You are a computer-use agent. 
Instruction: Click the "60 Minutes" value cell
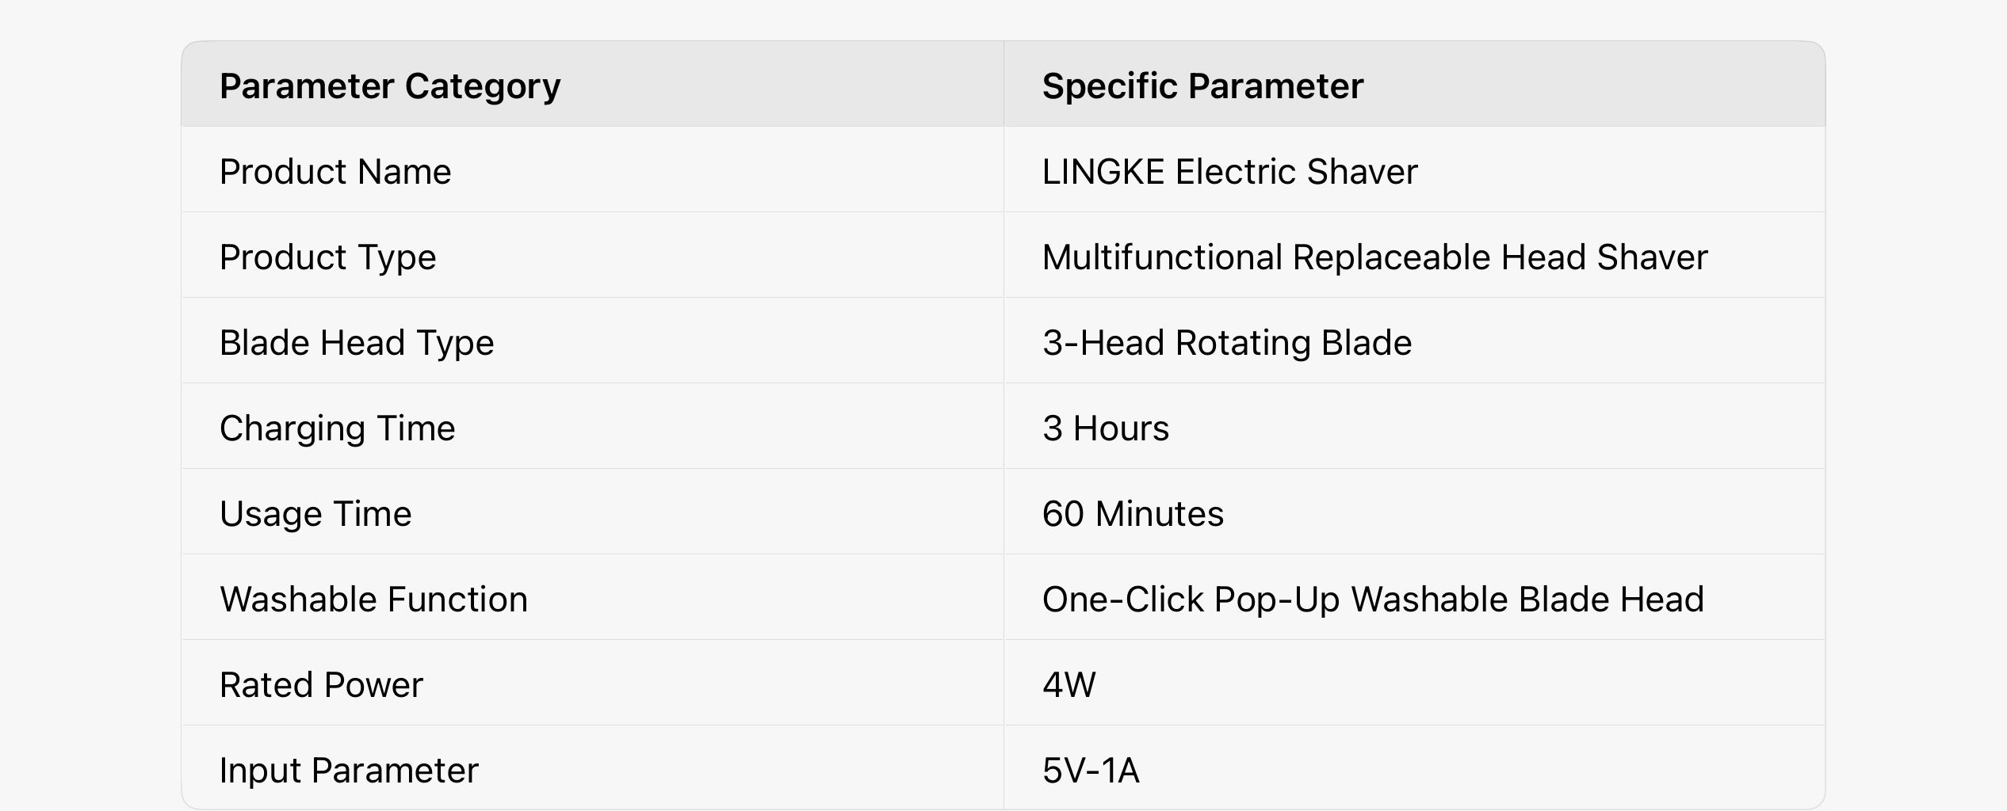point(1132,514)
